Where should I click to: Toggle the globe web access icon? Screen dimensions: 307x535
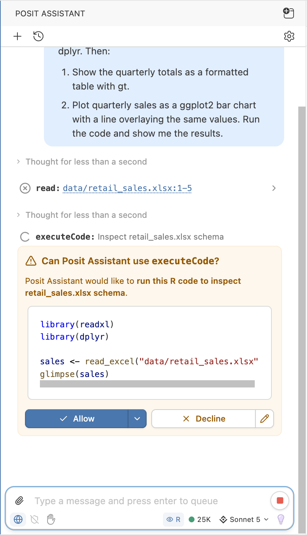point(18,519)
